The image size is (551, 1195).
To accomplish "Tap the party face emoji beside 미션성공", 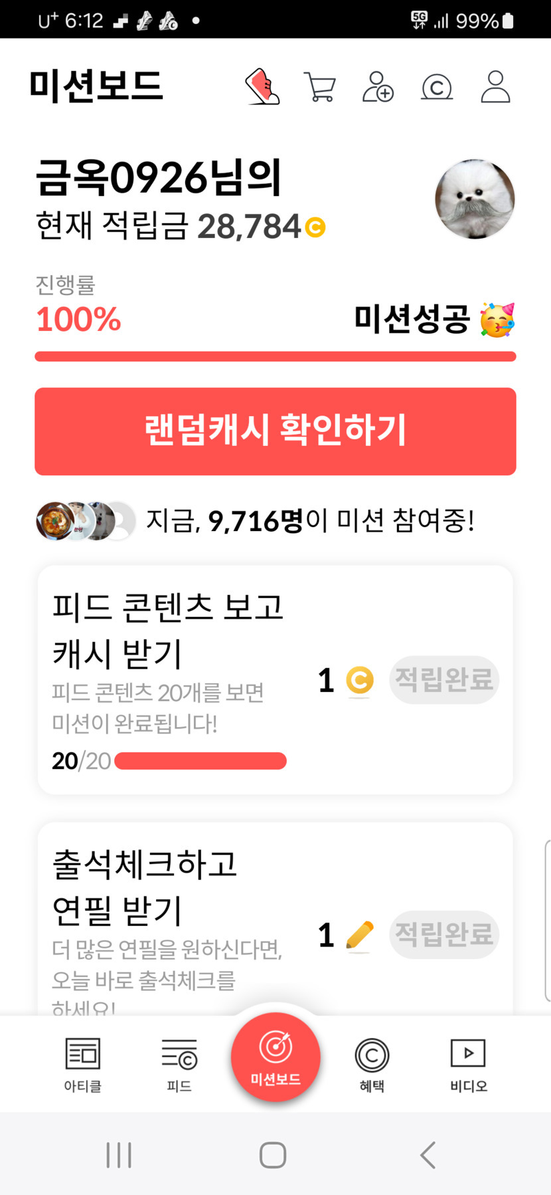I will tap(498, 320).
